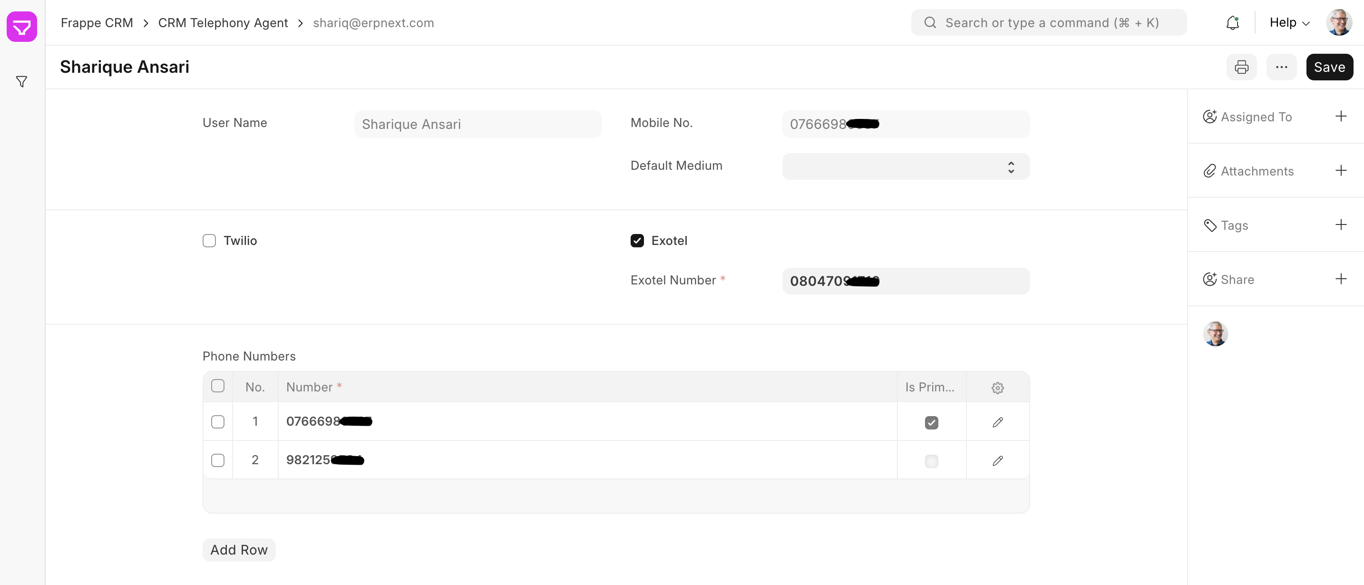Open Phone Numbers table settings gear
Screen dimensions: 1364x585
[x=997, y=388]
